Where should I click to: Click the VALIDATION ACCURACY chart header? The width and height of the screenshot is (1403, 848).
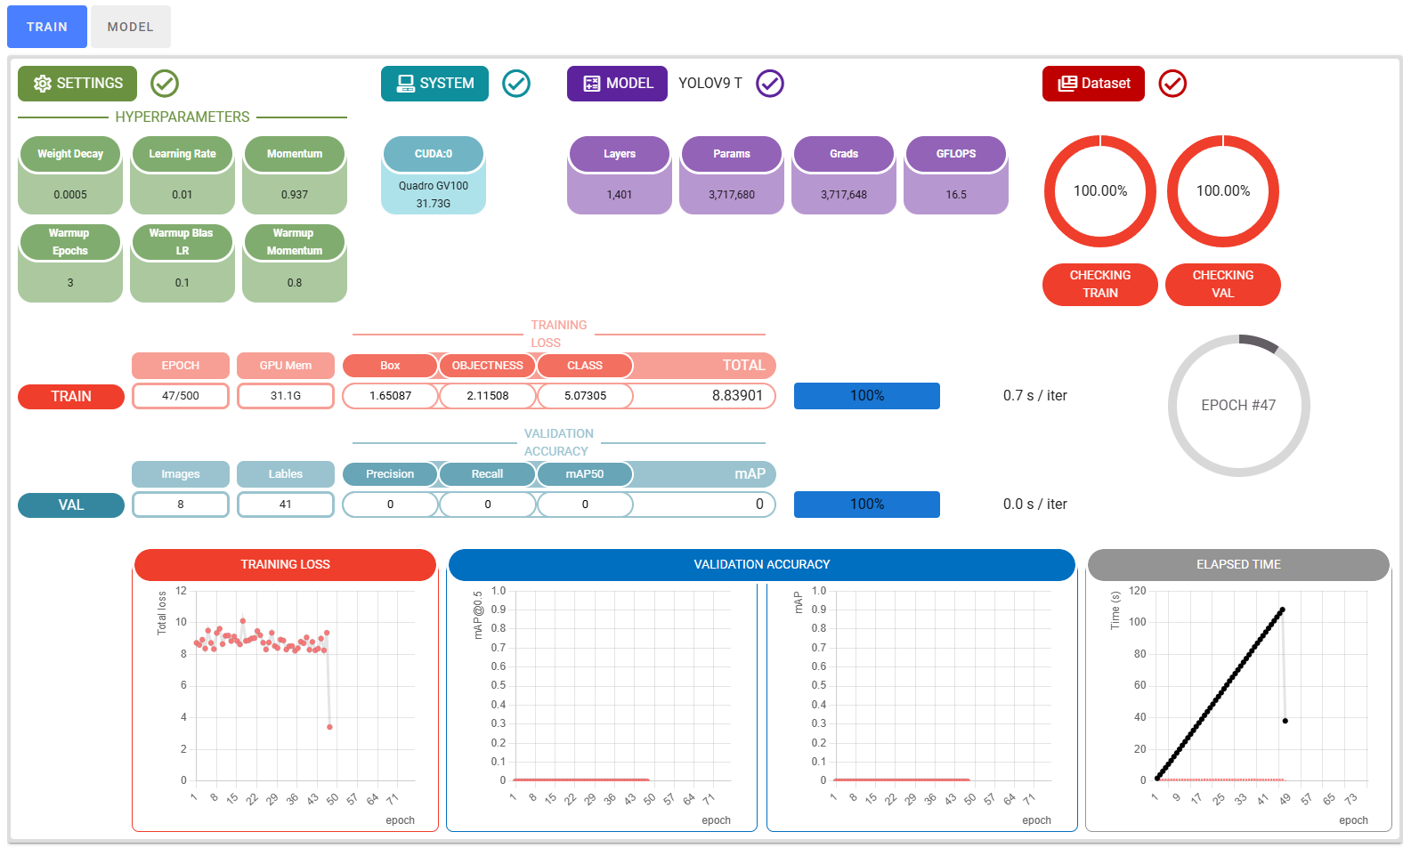pos(762,565)
